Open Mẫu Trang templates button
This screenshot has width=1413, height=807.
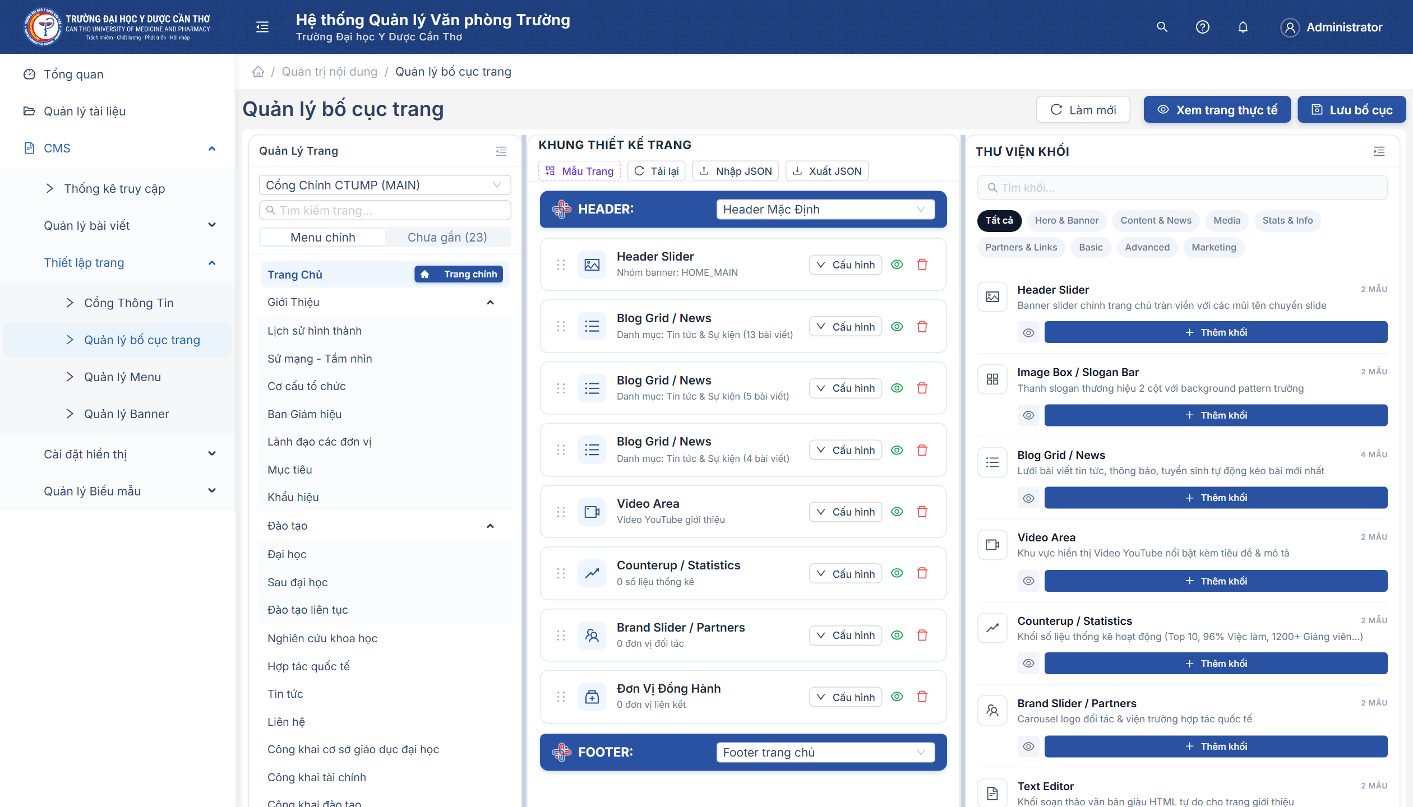point(579,171)
